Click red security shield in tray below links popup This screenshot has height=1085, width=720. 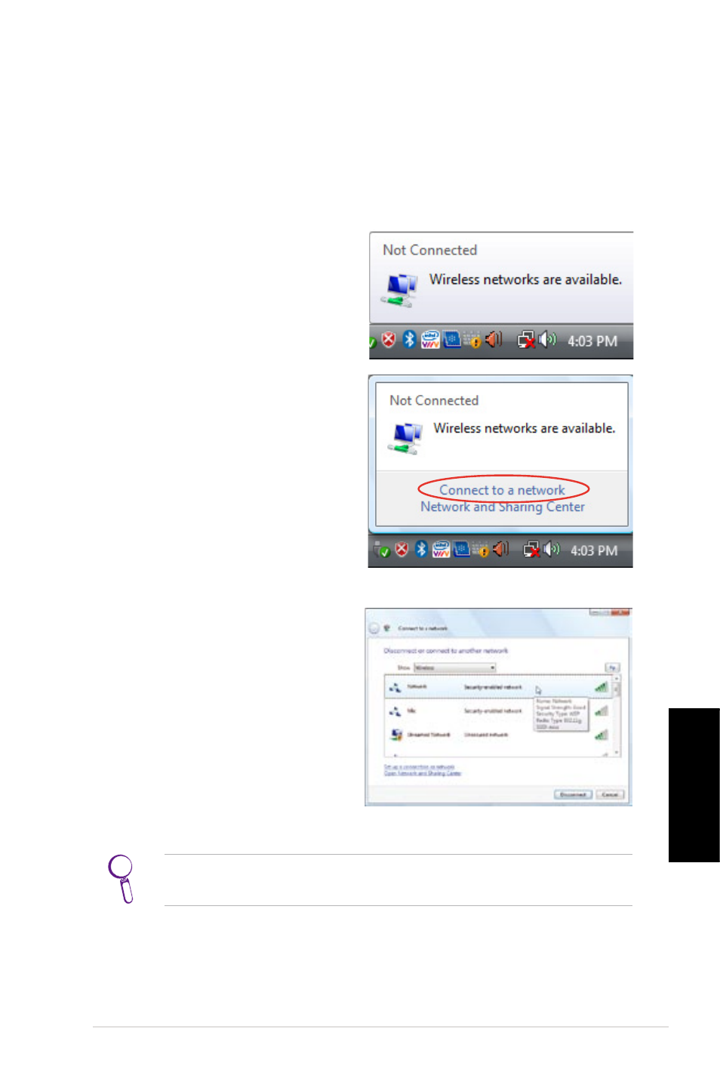(402, 550)
